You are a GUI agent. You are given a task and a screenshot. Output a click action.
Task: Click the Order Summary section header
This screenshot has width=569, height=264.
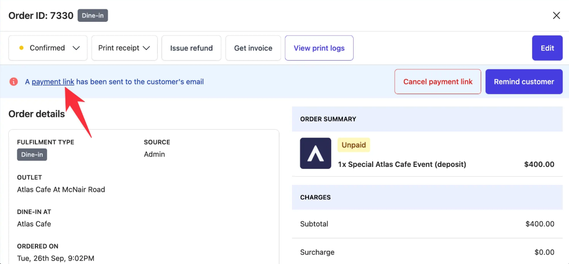click(x=328, y=119)
